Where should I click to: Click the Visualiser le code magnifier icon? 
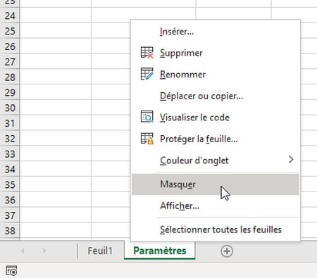147,117
